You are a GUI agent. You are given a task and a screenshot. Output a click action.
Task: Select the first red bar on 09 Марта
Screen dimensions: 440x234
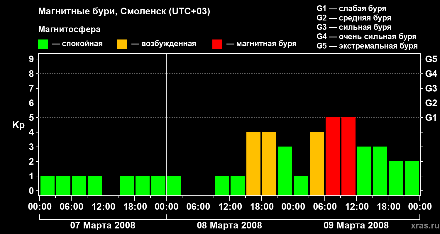[333, 156]
